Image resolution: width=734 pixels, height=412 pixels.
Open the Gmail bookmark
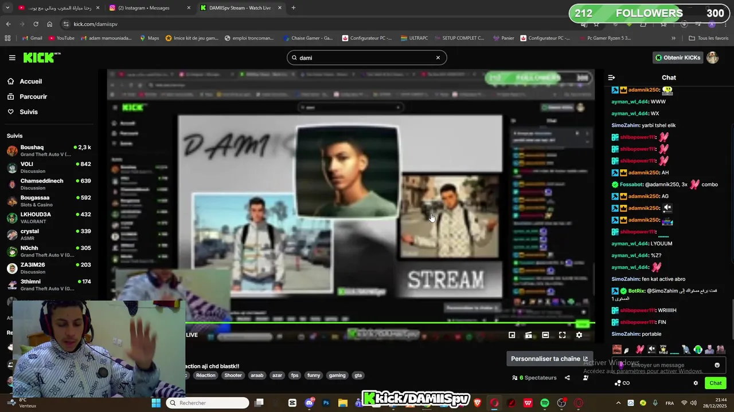32,38
